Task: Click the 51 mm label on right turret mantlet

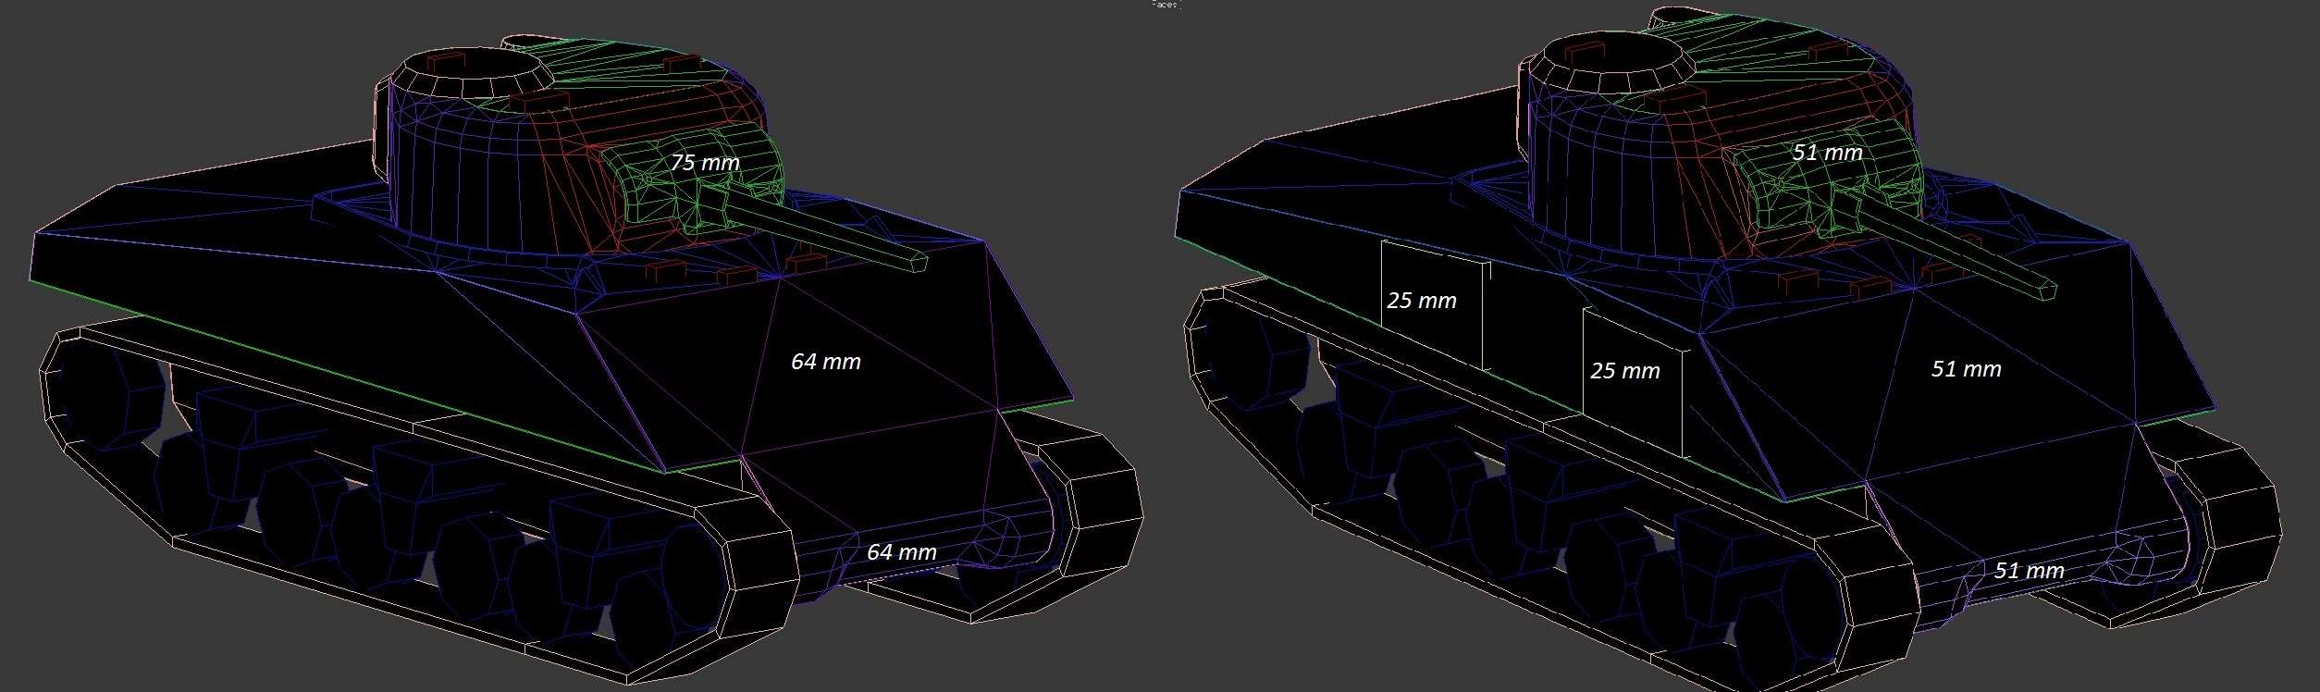Action: pyautogui.click(x=1827, y=153)
